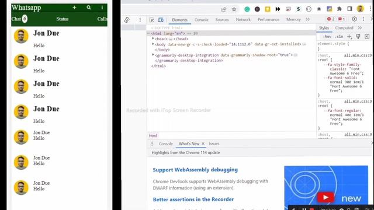Toggle the .cls element classes panel

(339, 36)
